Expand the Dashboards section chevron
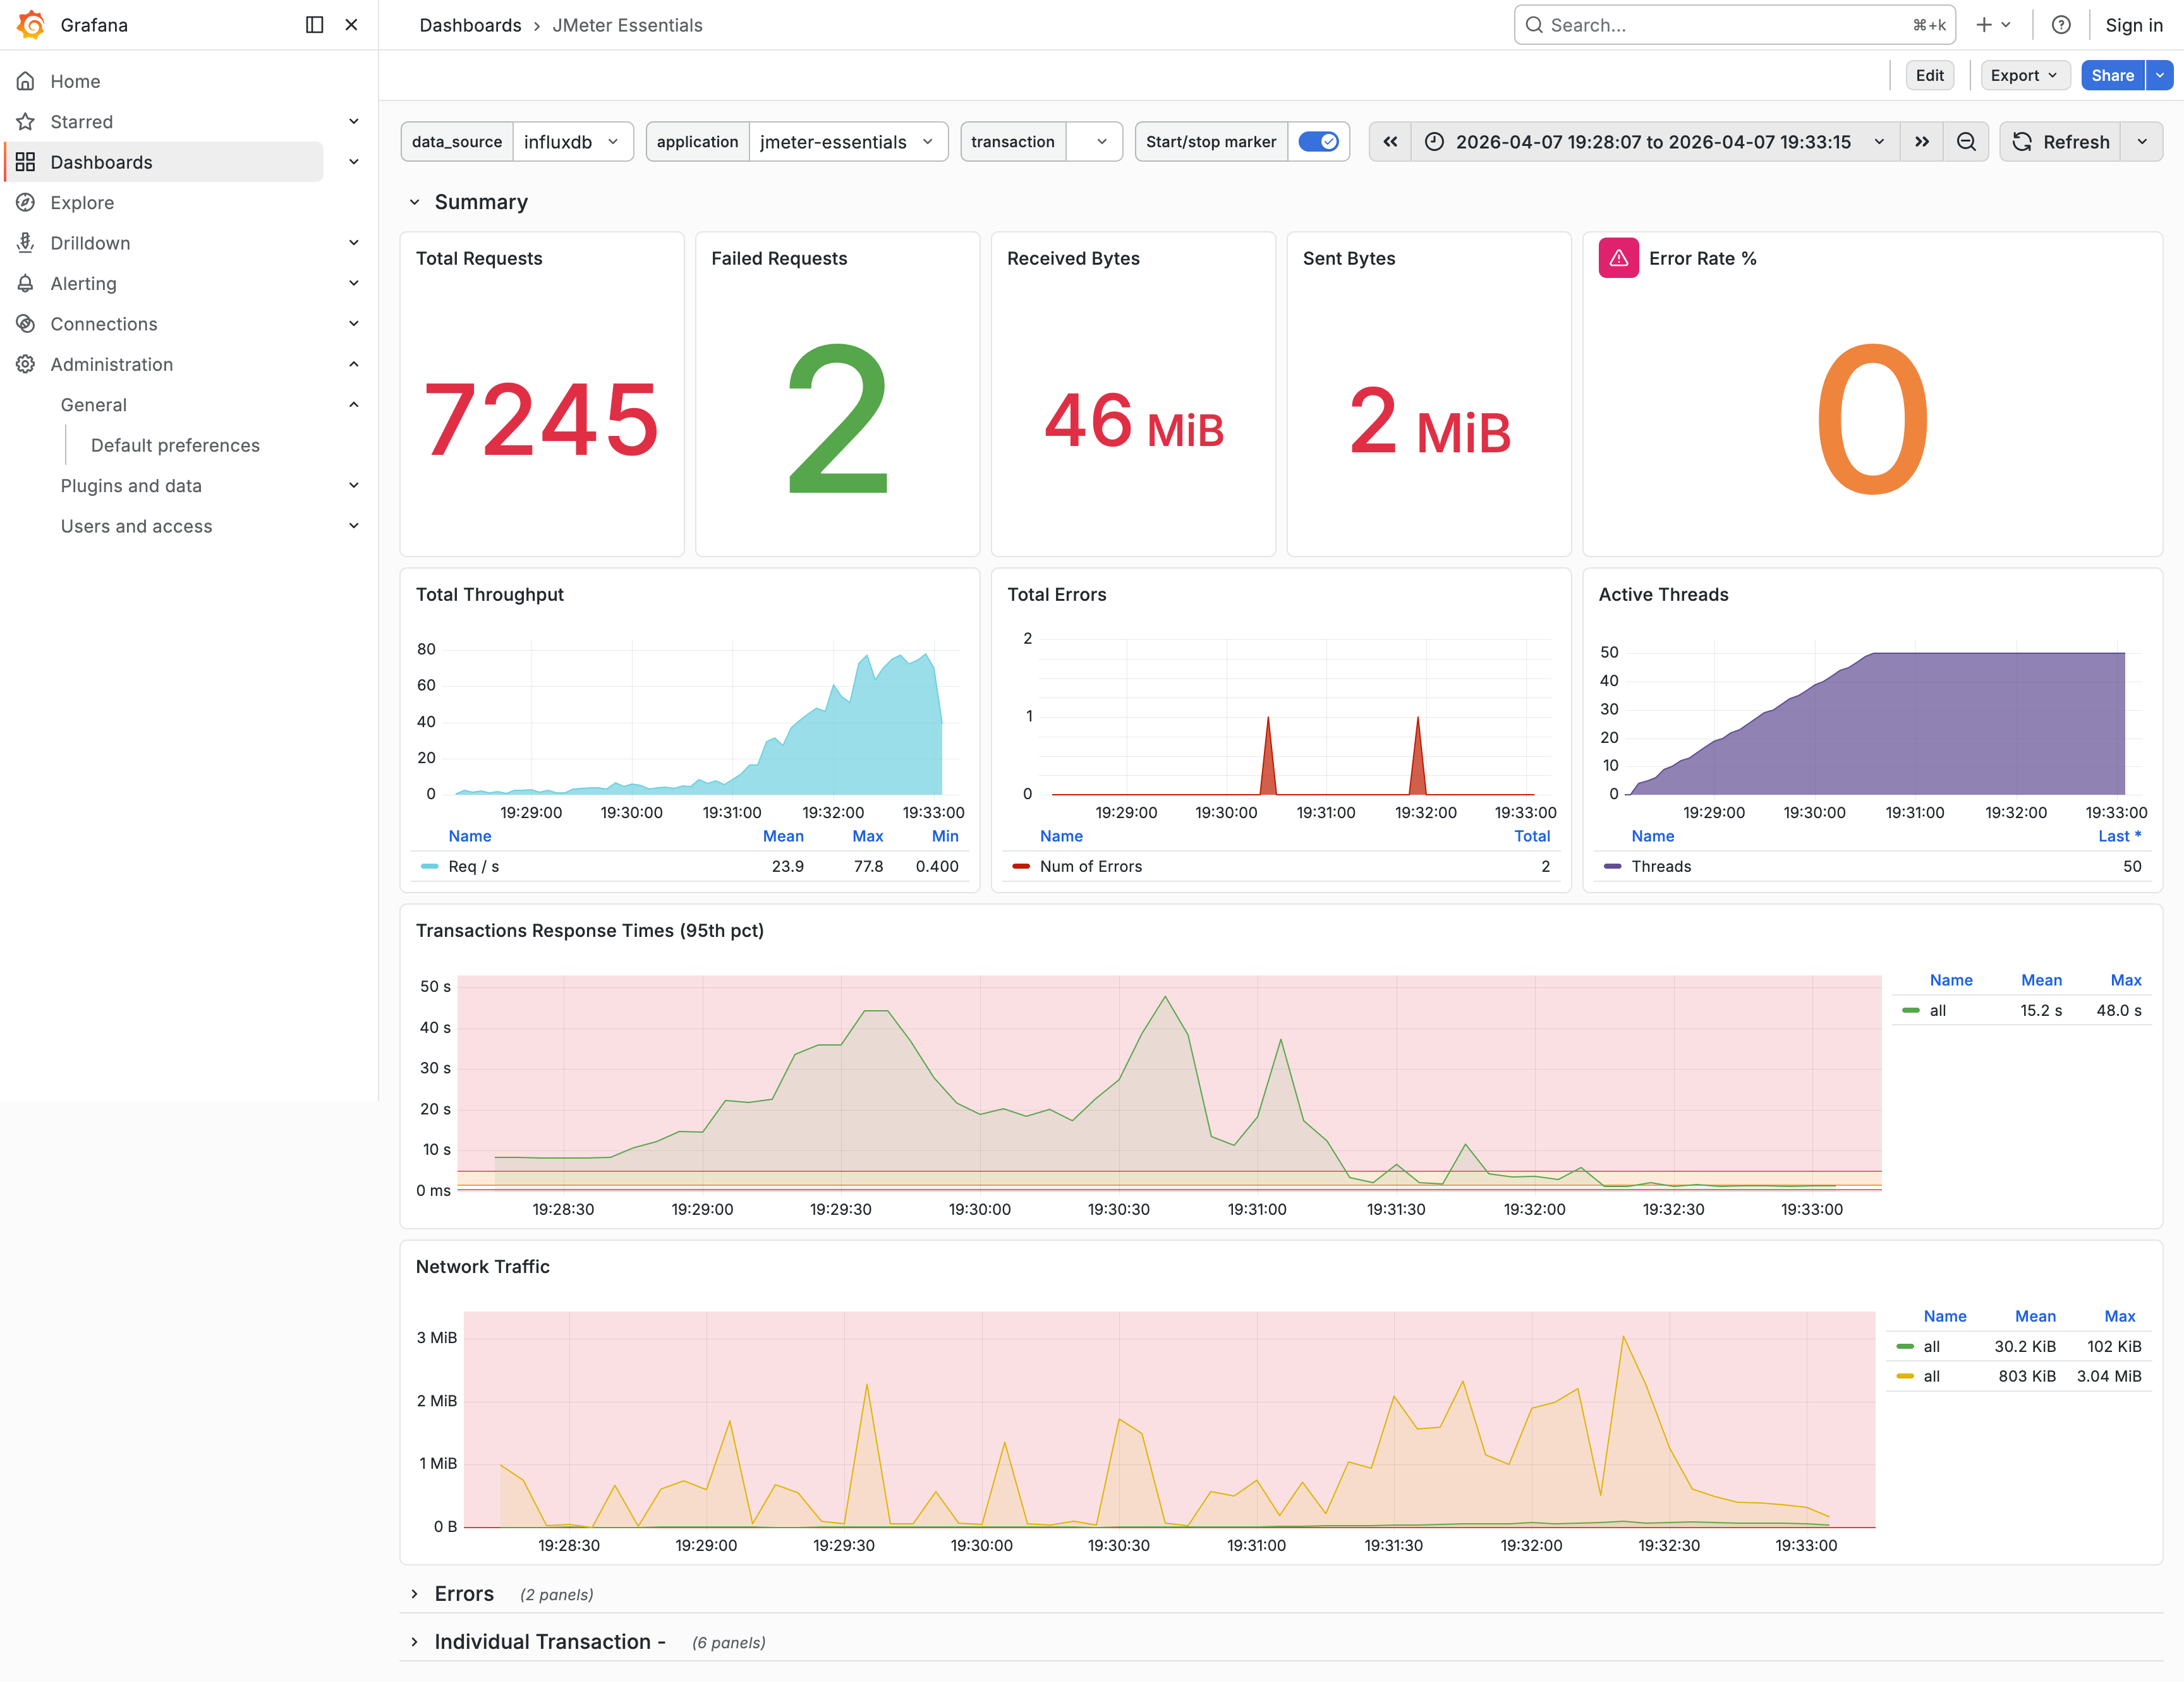The image size is (2184, 1683). click(353, 162)
